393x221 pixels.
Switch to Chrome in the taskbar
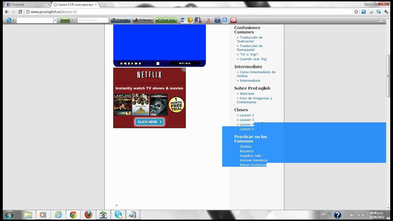(x=73, y=215)
